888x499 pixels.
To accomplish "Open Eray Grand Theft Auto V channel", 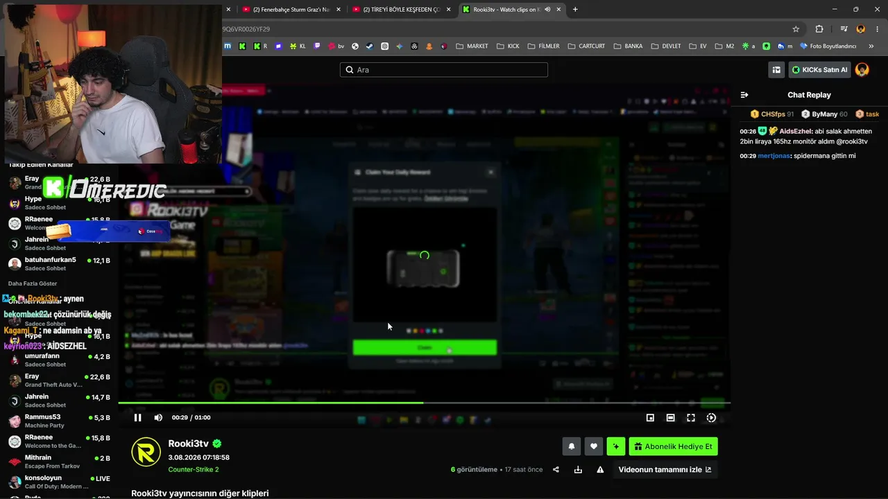I will [x=59, y=380].
